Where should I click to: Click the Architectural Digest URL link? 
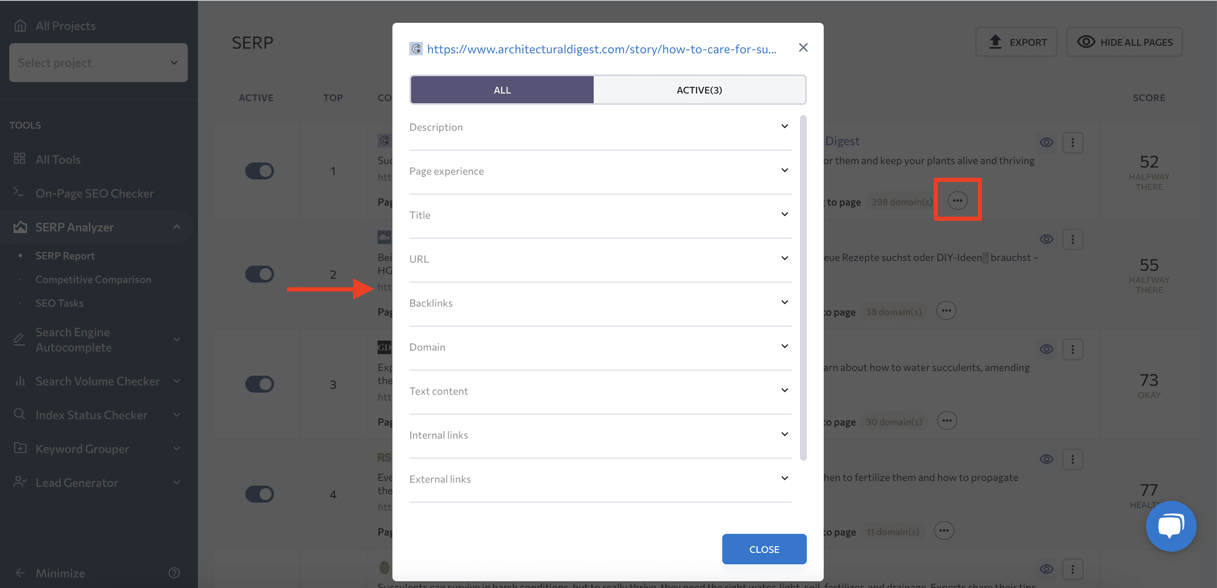click(x=601, y=48)
